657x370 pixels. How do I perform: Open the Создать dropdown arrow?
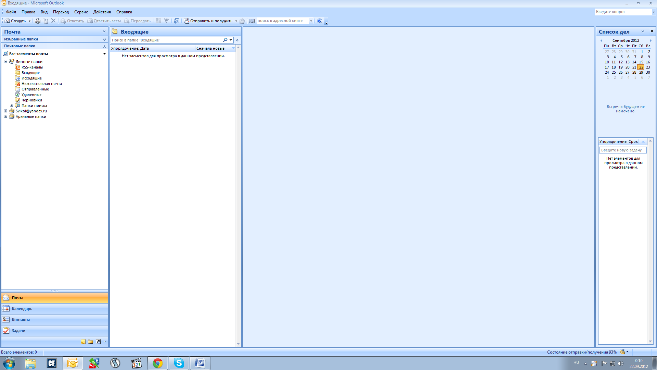pos(29,21)
